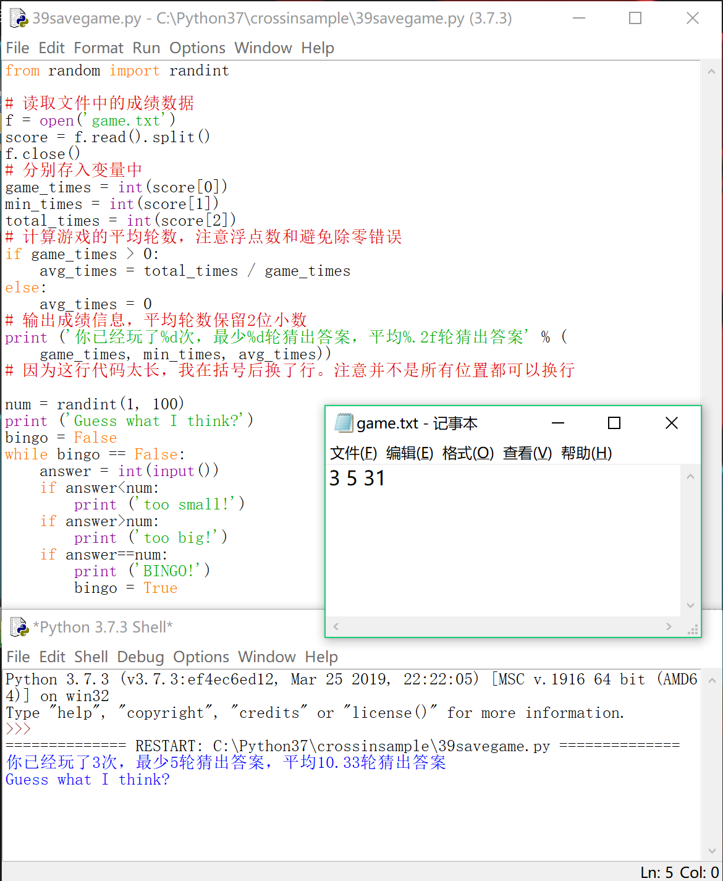Click line 'avg_times = 0'
Viewport: 723px width, 881px height.
click(x=96, y=304)
